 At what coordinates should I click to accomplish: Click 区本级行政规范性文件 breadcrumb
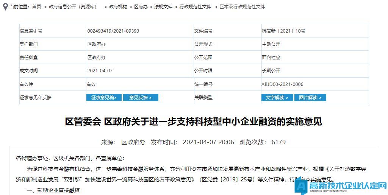pyautogui.click(x=242, y=7)
